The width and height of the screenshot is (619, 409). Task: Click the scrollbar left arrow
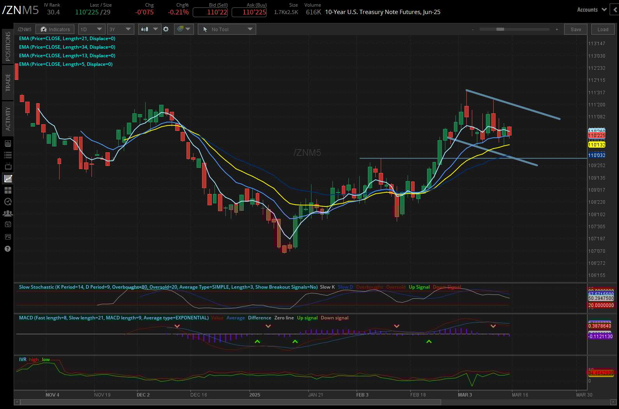pos(17,402)
